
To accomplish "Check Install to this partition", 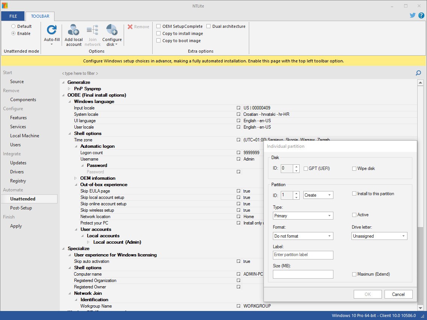I will coord(354,194).
